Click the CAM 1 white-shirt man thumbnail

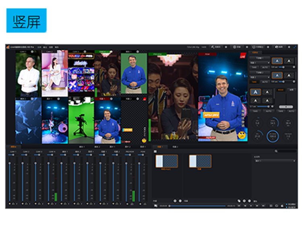point(29,75)
